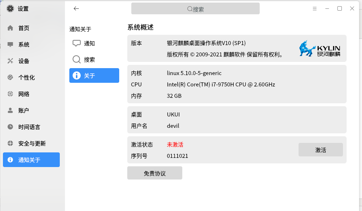Click the shield icon beside 安全与更新
Image resolution: width=362 pixels, height=211 pixels.
[x=10, y=143]
